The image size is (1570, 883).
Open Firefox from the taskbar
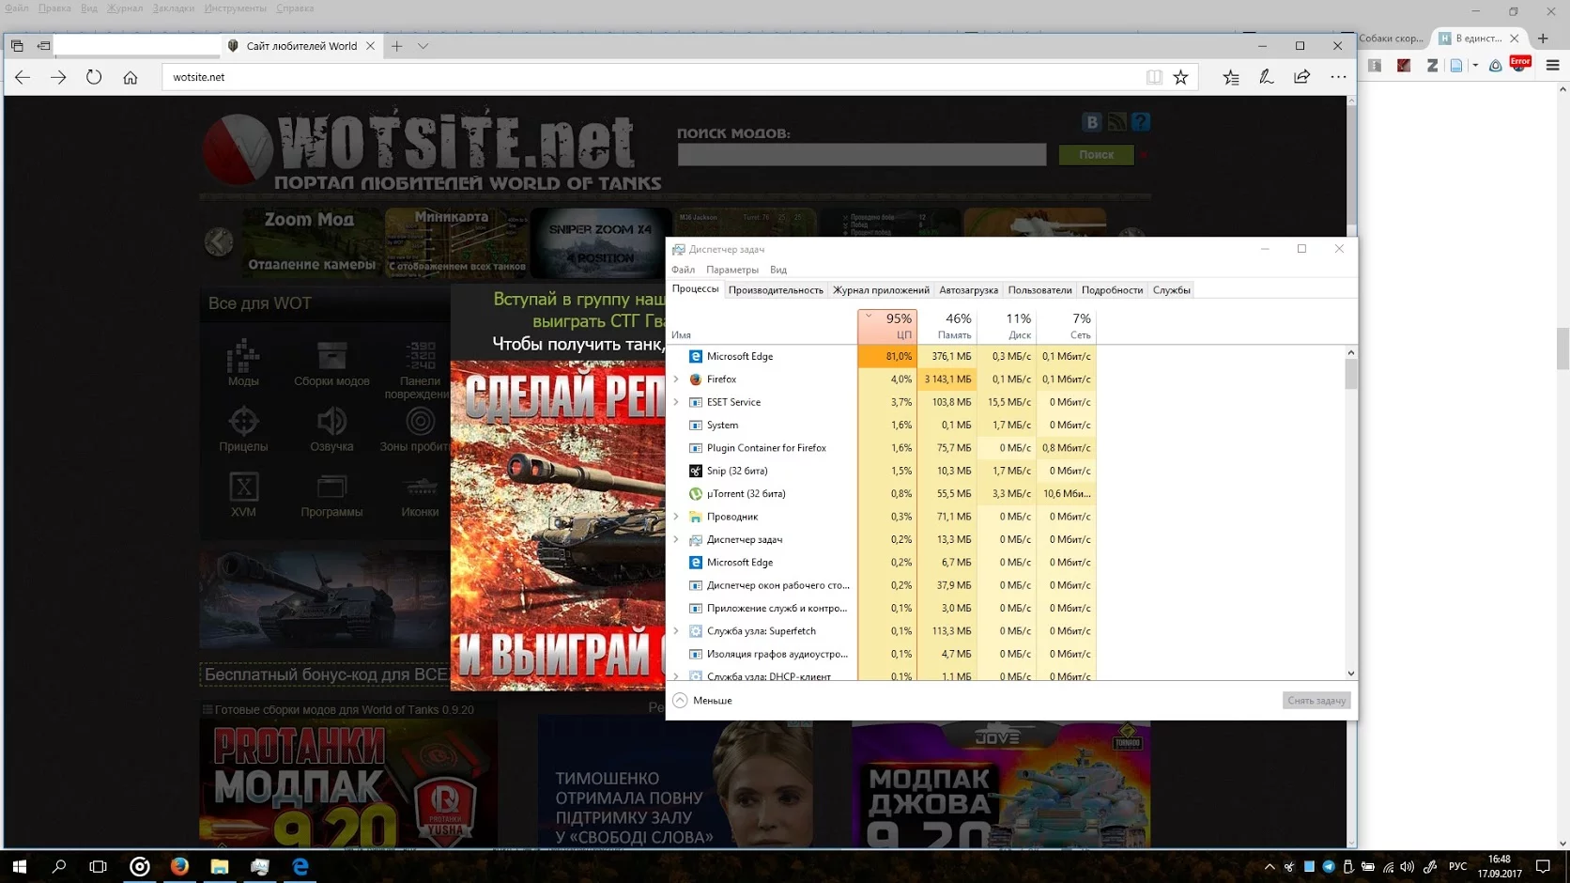179,866
